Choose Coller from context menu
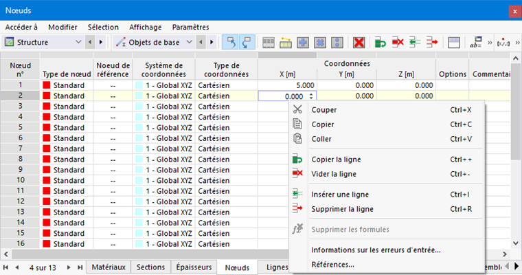522x275 pixels. 387,139
